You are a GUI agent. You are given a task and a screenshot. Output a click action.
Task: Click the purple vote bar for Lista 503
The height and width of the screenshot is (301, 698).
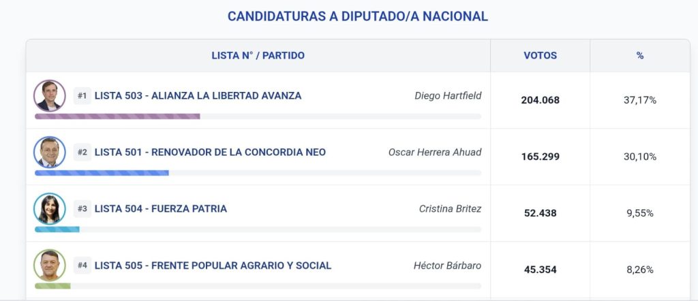pos(117,116)
